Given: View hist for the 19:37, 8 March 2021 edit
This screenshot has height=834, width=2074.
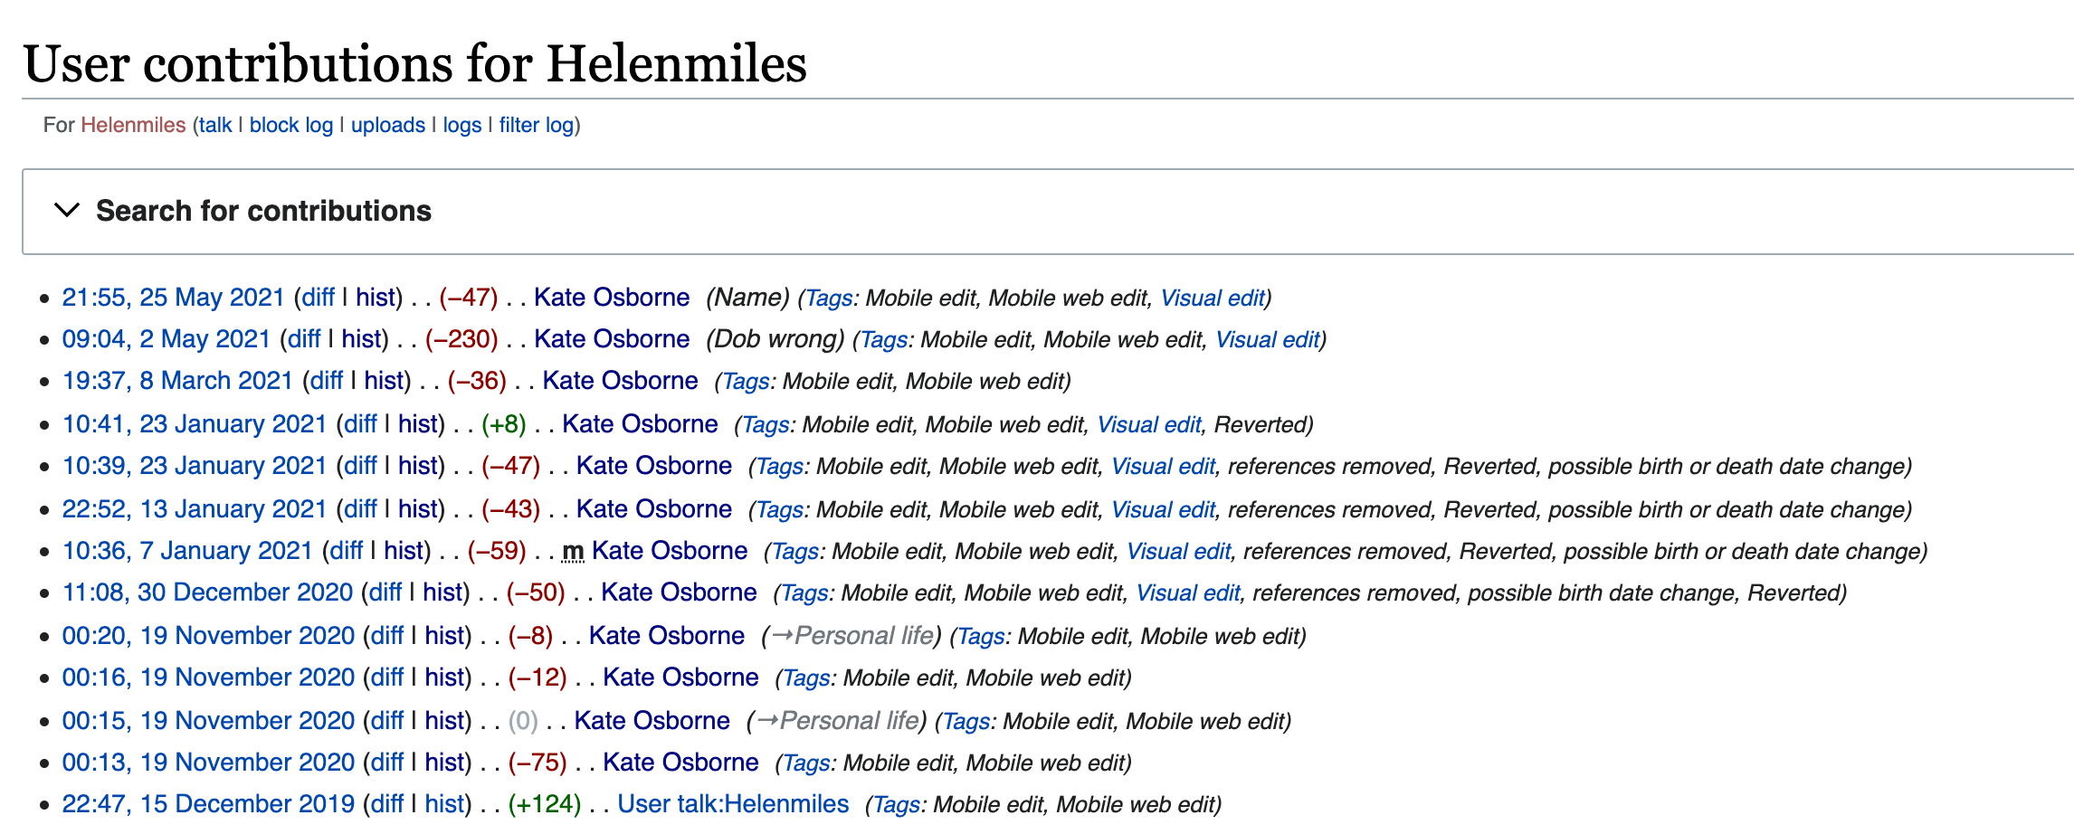Looking at the screenshot, I should coord(384,381).
